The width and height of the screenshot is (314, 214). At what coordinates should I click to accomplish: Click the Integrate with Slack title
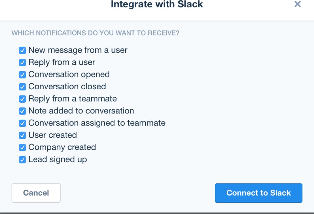click(x=157, y=5)
